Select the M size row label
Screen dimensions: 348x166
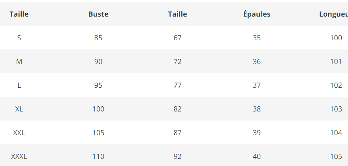click(19, 62)
